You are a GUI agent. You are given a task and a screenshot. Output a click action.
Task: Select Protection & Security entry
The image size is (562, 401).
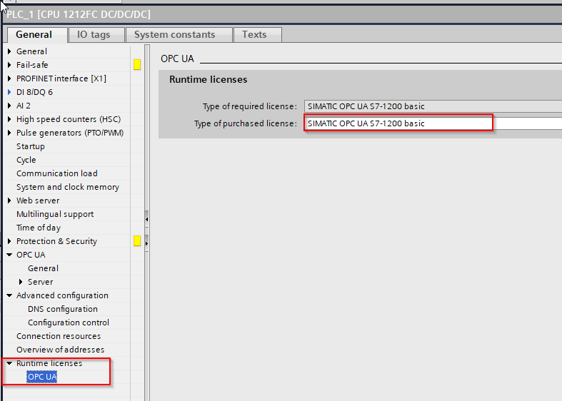(x=56, y=242)
